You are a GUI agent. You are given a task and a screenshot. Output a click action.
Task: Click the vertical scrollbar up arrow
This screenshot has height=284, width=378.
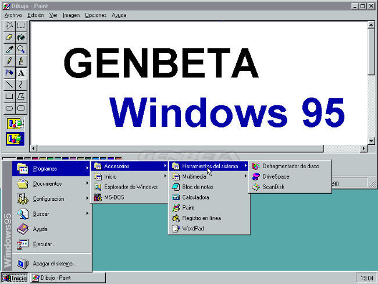click(x=371, y=25)
